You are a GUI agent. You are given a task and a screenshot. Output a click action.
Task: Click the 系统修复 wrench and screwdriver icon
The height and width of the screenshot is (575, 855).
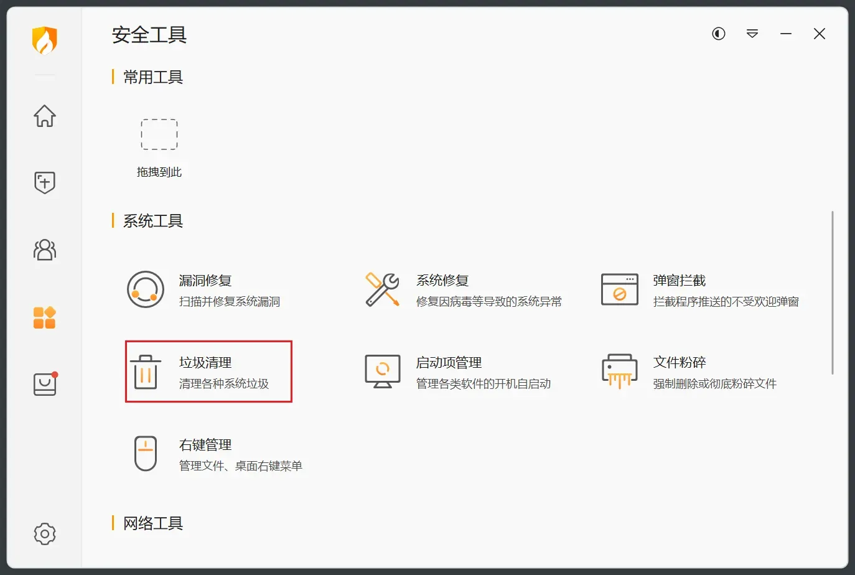pyautogui.click(x=382, y=289)
